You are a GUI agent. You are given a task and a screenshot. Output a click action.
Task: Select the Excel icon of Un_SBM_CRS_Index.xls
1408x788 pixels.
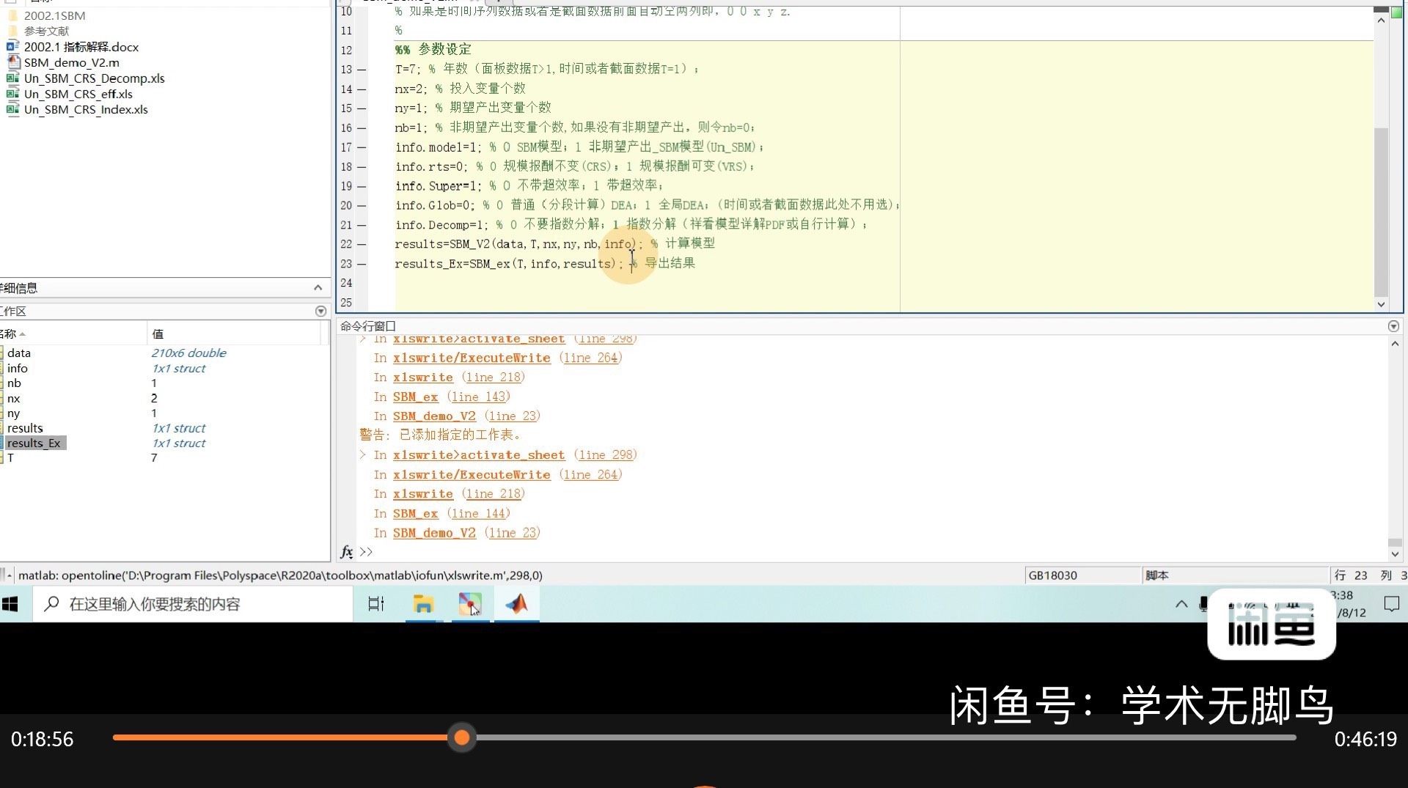[12, 109]
